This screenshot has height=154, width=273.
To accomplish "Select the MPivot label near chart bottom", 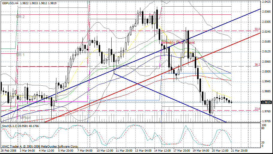I will (26, 118).
